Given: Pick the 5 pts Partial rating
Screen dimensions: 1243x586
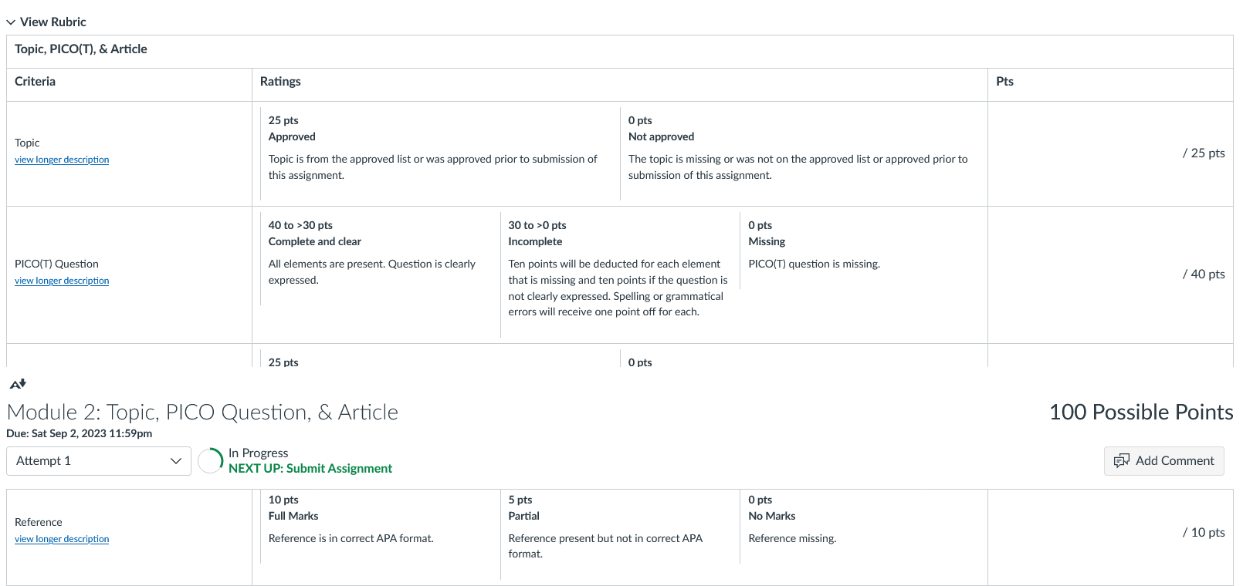Looking at the screenshot, I should tap(620, 533).
